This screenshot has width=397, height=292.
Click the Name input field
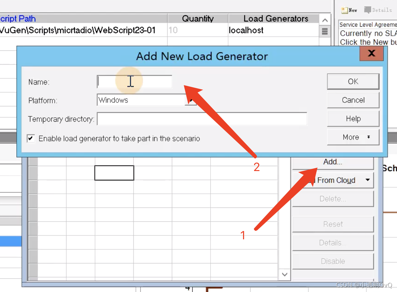point(134,82)
